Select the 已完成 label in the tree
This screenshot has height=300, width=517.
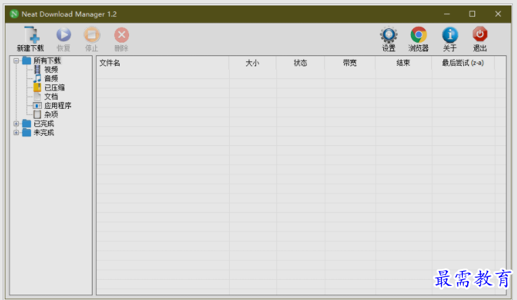(x=44, y=124)
